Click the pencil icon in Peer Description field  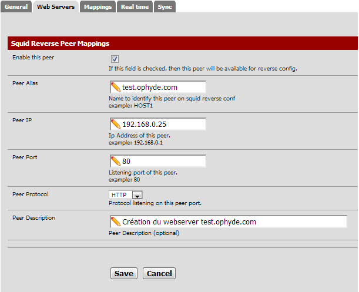[x=116, y=222]
